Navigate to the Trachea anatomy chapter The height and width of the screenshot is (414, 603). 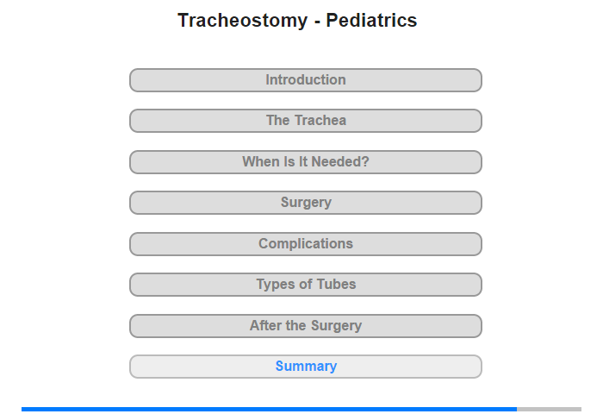tap(305, 121)
